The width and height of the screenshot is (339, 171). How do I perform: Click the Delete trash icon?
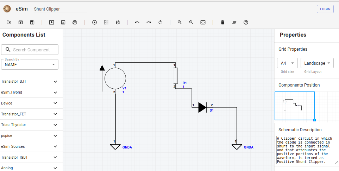tap(223, 22)
